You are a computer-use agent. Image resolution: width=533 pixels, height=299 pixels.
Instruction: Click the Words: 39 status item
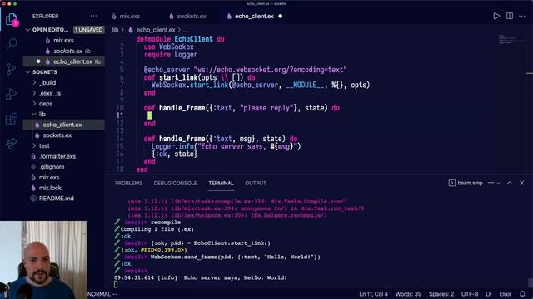(x=408, y=294)
